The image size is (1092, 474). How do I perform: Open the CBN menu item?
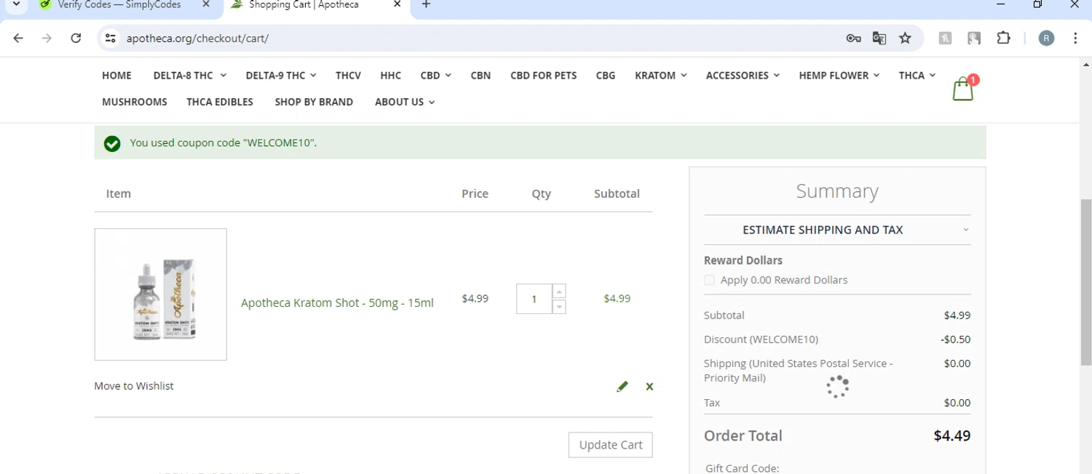pos(480,76)
